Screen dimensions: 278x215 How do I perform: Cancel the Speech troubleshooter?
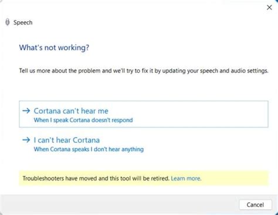255,204
